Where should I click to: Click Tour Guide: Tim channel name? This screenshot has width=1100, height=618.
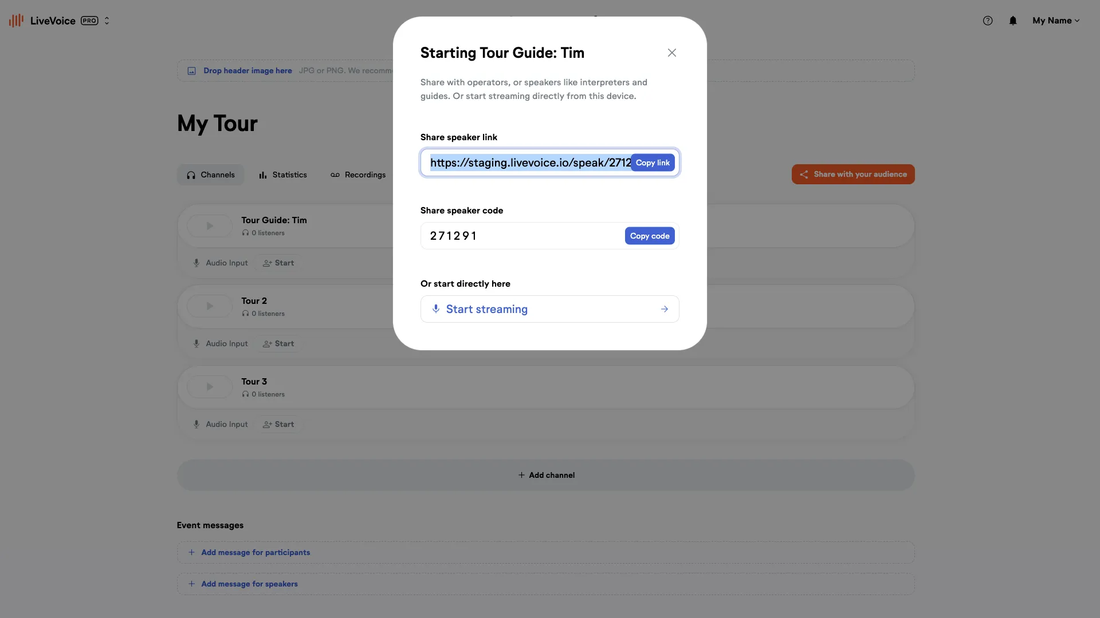point(274,220)
